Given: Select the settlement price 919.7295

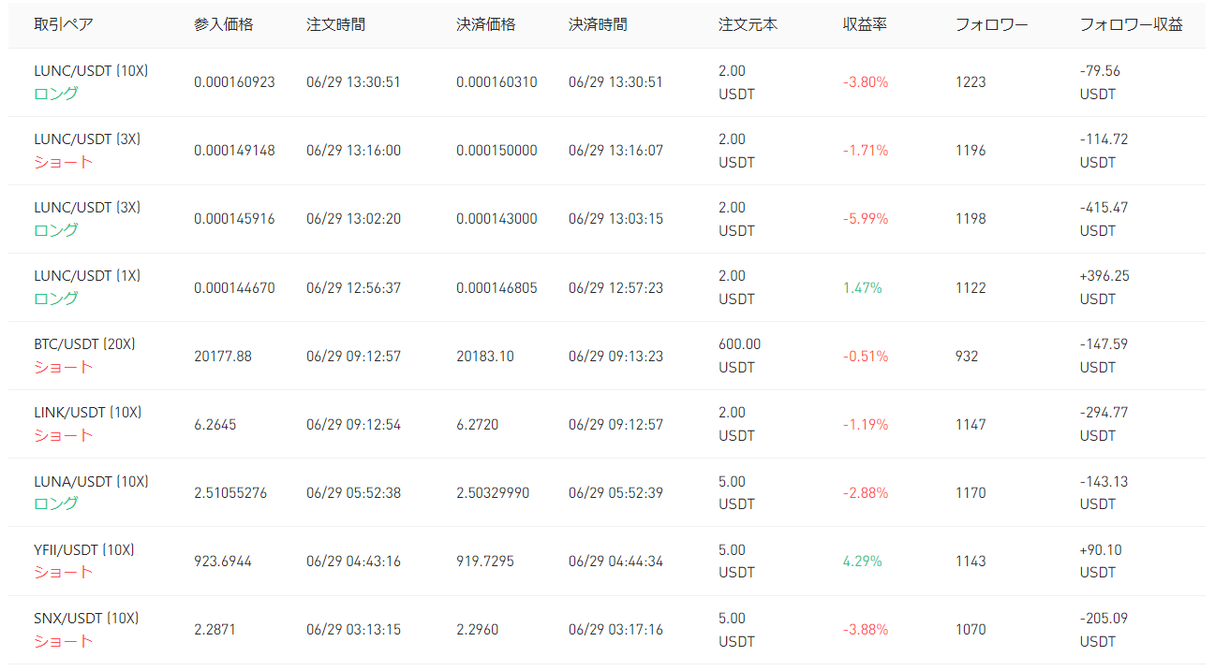Looking at the screenshot, I should tap(485, 562).
